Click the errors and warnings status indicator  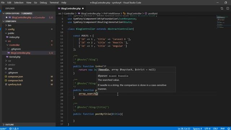14,129
